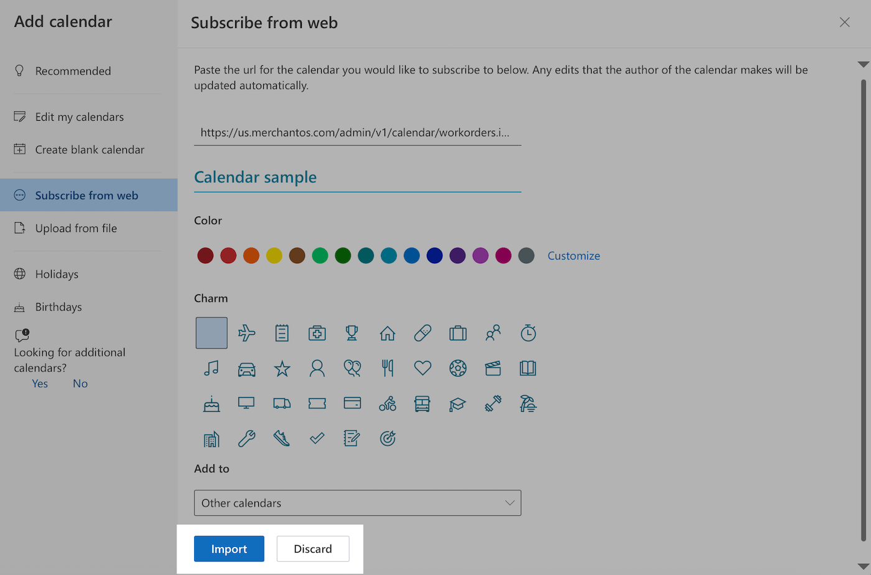871x575 pixels.
Task: Click the calendar URL input field
Action: (x=357, y=133)
